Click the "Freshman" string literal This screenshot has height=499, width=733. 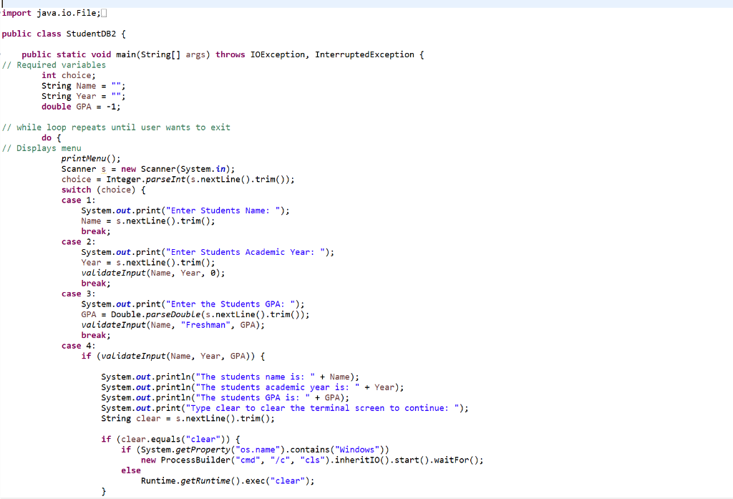[x=205, y=324]
